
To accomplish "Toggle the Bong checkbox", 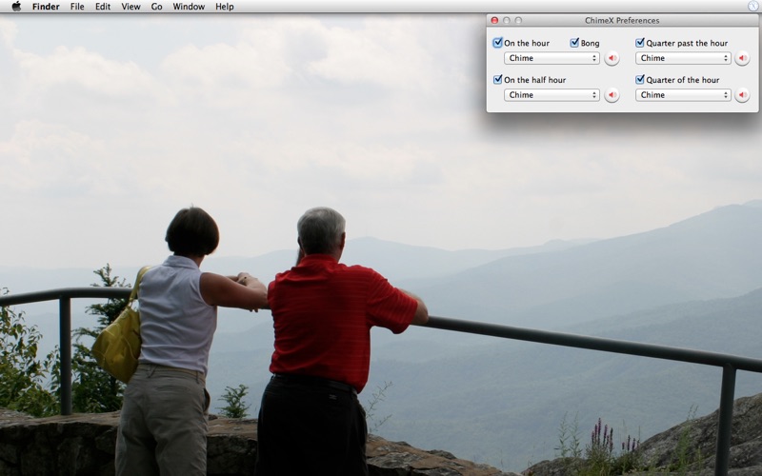I will click(575, 43).
